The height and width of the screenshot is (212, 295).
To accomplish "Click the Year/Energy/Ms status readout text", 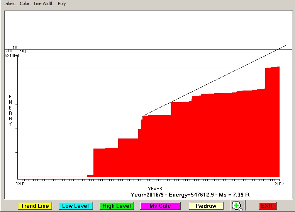I will tap(192, 195).
